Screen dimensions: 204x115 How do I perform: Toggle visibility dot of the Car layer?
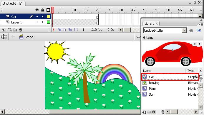[37, 16]
